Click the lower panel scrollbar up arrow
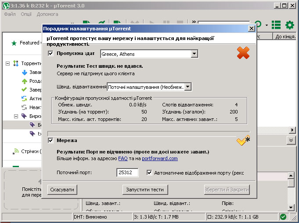Viewport: 299px width, 223px height. click(x=291, y=175)
